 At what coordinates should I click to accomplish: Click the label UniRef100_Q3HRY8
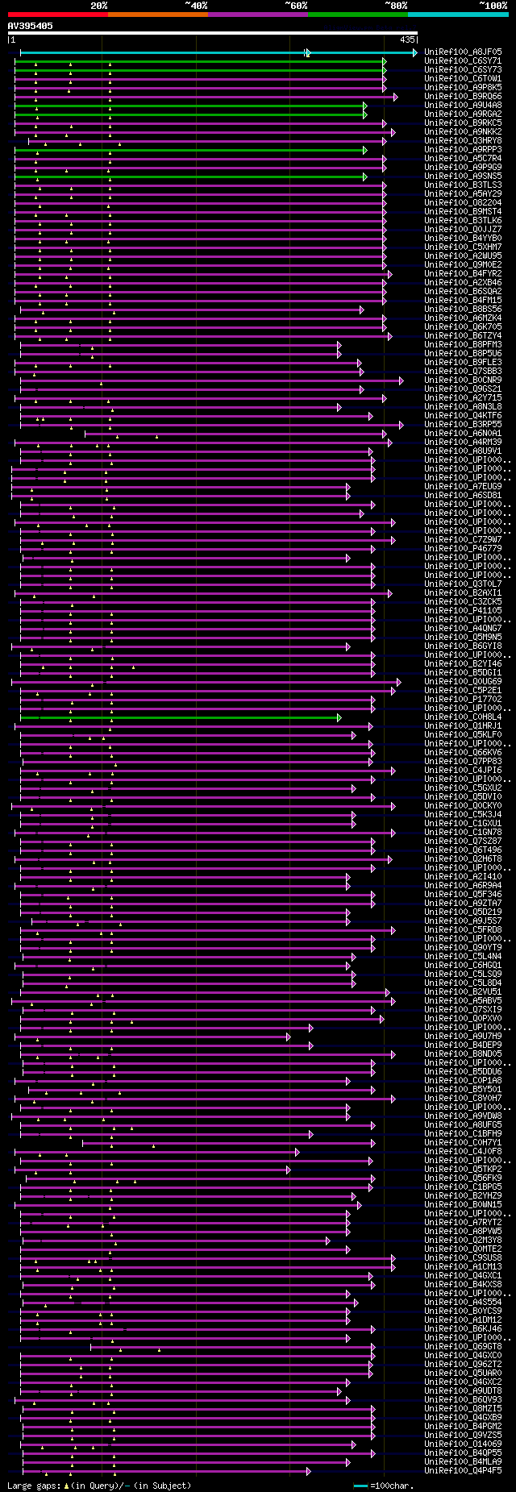coord(463,140)
